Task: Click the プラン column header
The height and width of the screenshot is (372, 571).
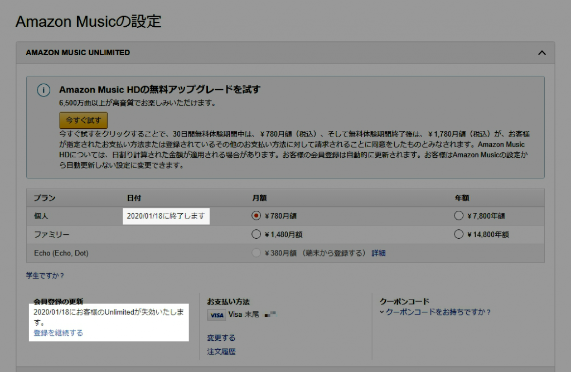Action: point(45,198)
